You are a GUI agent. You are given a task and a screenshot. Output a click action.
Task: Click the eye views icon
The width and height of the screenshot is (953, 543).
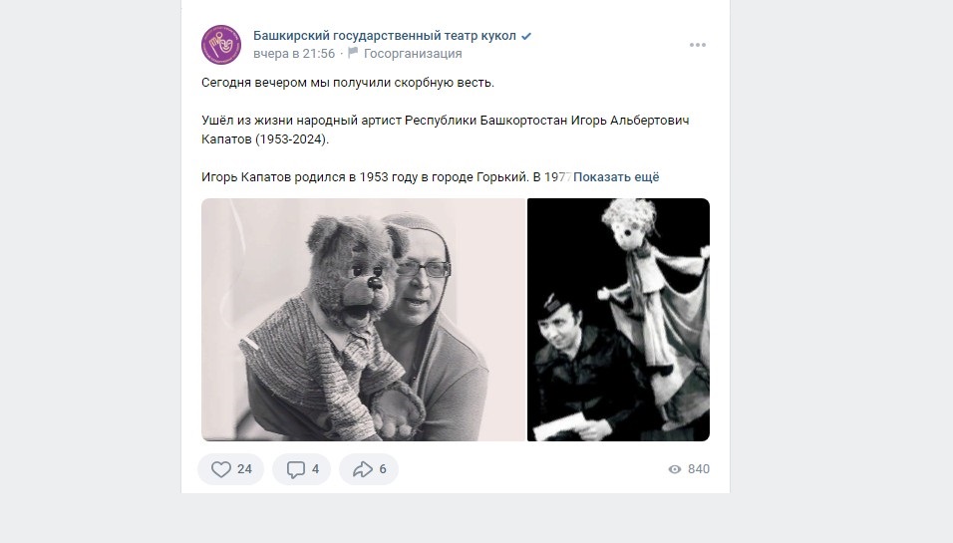675,469
